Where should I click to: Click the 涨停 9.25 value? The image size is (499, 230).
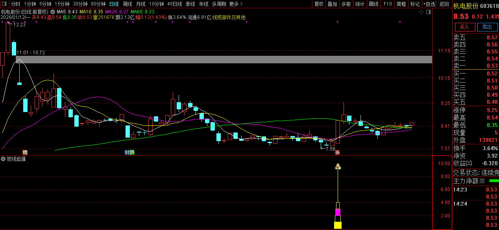coord(492,110)
